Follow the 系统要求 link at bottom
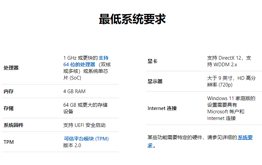 click(x=245, y=137)
